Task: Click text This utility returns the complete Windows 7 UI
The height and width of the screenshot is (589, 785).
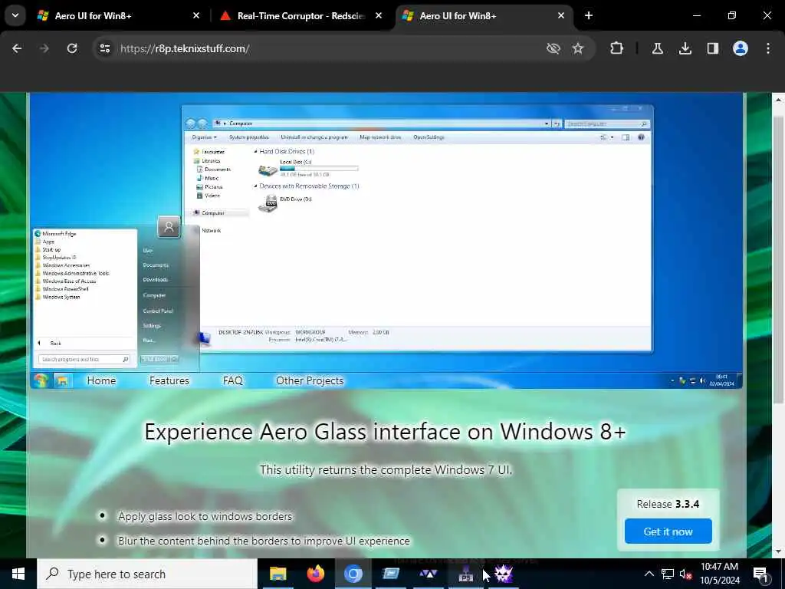Action: pyautogui.click(x=386, y=470)
